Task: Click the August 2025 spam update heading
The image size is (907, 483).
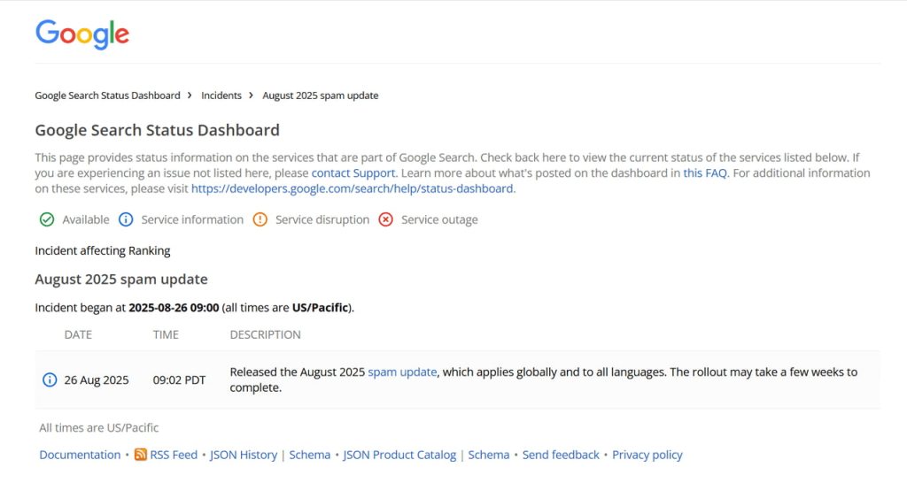Action: click(121, 280)
